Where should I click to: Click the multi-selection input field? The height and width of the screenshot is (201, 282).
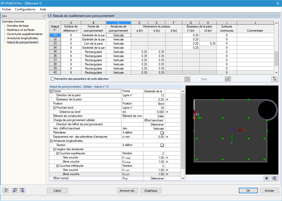[x=146, y=79]
